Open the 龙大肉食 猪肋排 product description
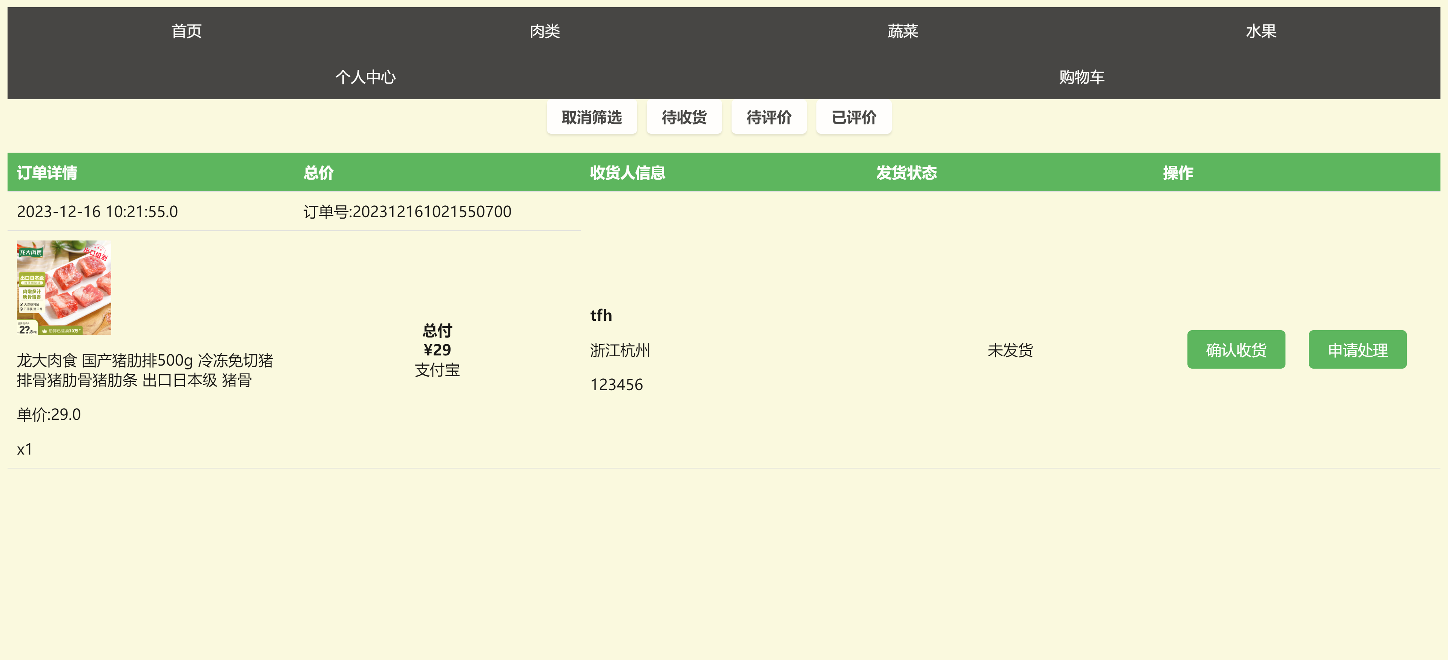1448x660 pixels. click(x=145, y=370)
